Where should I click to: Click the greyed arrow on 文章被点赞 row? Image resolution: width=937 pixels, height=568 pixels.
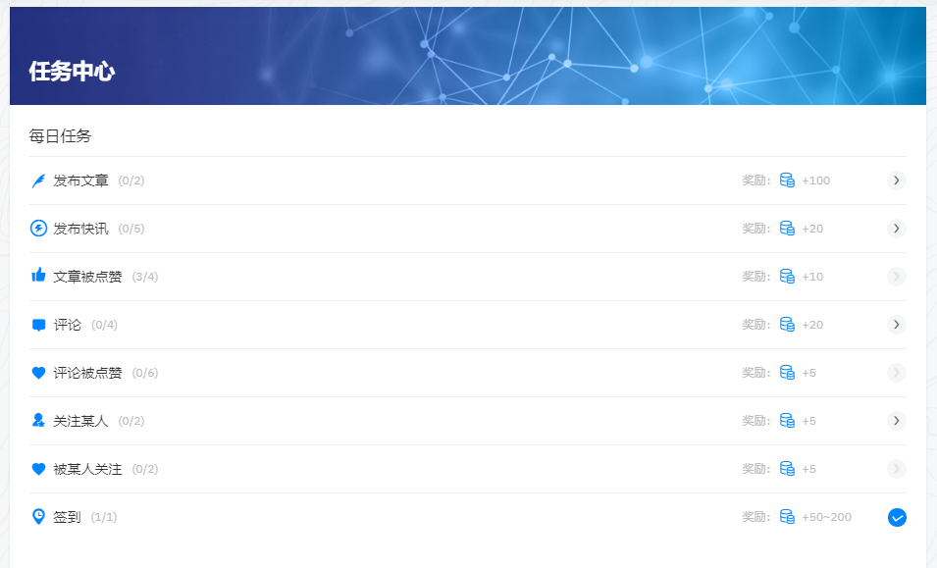tap(897, 277)
